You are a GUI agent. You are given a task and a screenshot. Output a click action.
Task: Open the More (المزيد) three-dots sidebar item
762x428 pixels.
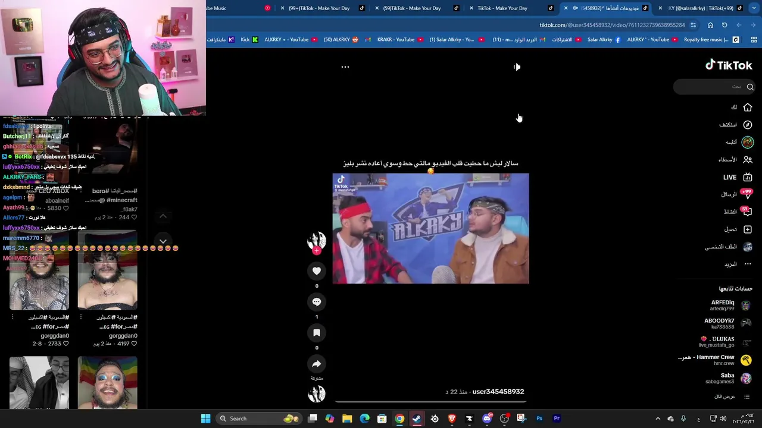tap(748, 264)
